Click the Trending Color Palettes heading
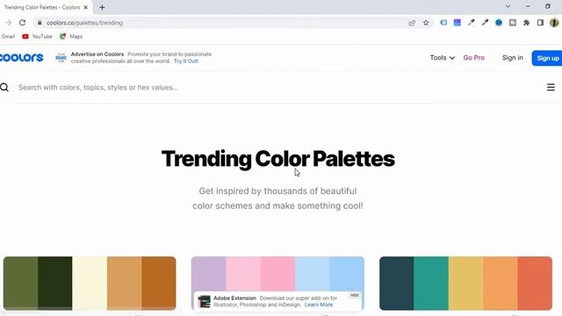The width and height of the screenshot is (562, 316). (277, 159)
